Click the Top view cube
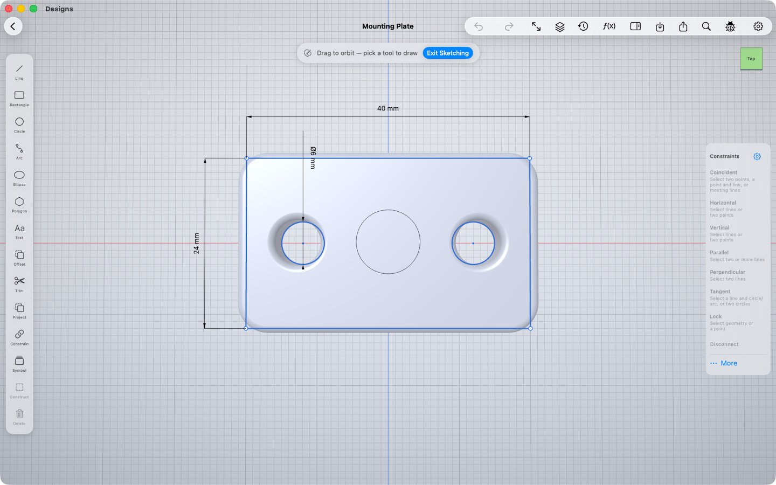 point(751,59)
